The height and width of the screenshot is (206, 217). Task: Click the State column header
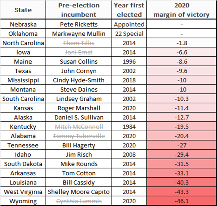click(x=23, y=10)
